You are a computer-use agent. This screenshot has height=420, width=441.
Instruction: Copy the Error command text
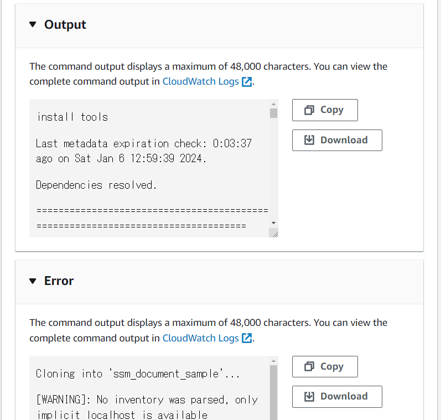[325, 366]
